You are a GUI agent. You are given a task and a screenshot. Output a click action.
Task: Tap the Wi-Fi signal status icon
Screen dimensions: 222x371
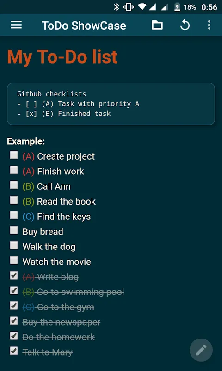tap(142, 7)
